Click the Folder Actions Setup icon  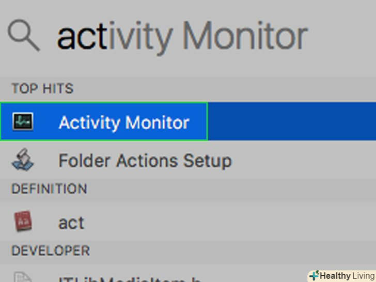click(22, 160)
